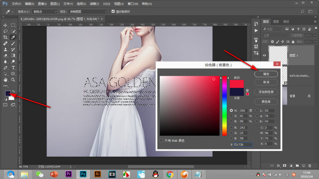This screenshot has width=319, height=179.
Task: Open the 滤镜(T) menu
Action: [94, 4]
